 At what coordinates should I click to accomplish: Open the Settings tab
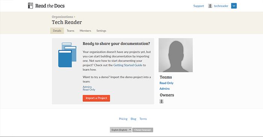(x=101, y=31)
